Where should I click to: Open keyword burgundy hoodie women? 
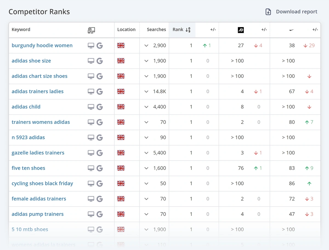42,46
